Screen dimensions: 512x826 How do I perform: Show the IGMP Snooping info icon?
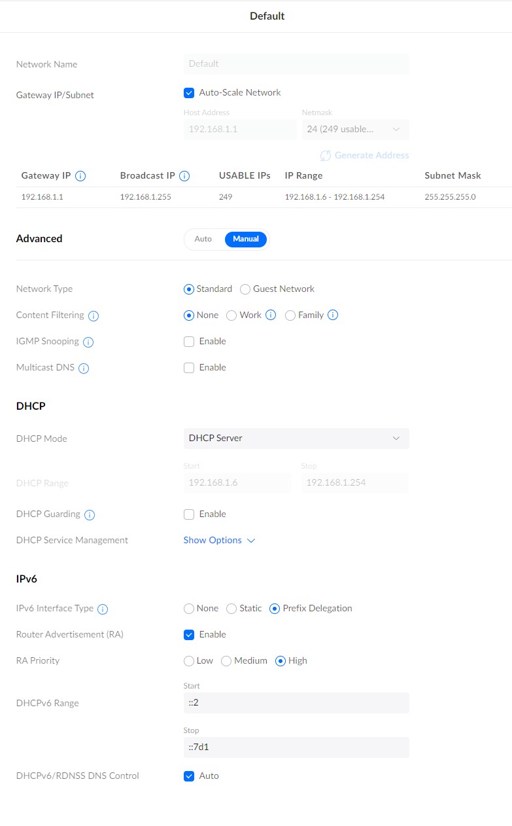click(x=88, y=342)
